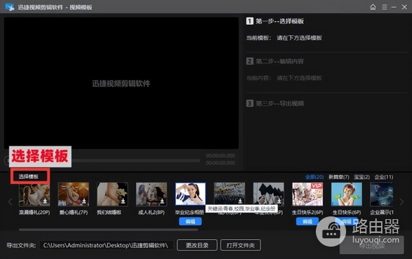The width and height of the screenshot is (412, 259).
Task: Select the 生日快乐(6P) template thumbnail
Action: [347, 194]
